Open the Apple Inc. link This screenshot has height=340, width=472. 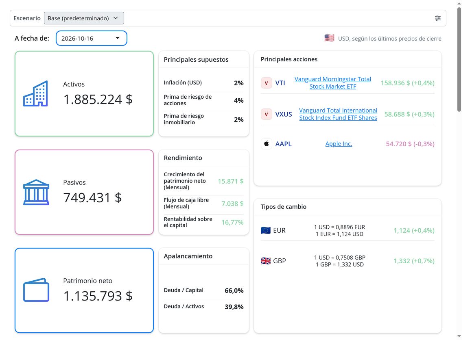point(339,144)
